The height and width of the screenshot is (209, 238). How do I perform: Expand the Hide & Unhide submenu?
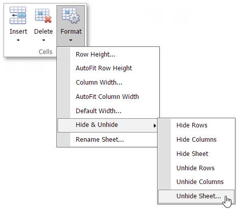tap(107, 125)
